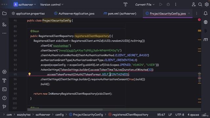Open the Services tool window icon
The width and height of the screenshot is (210, 118).
tap(4, 72)
